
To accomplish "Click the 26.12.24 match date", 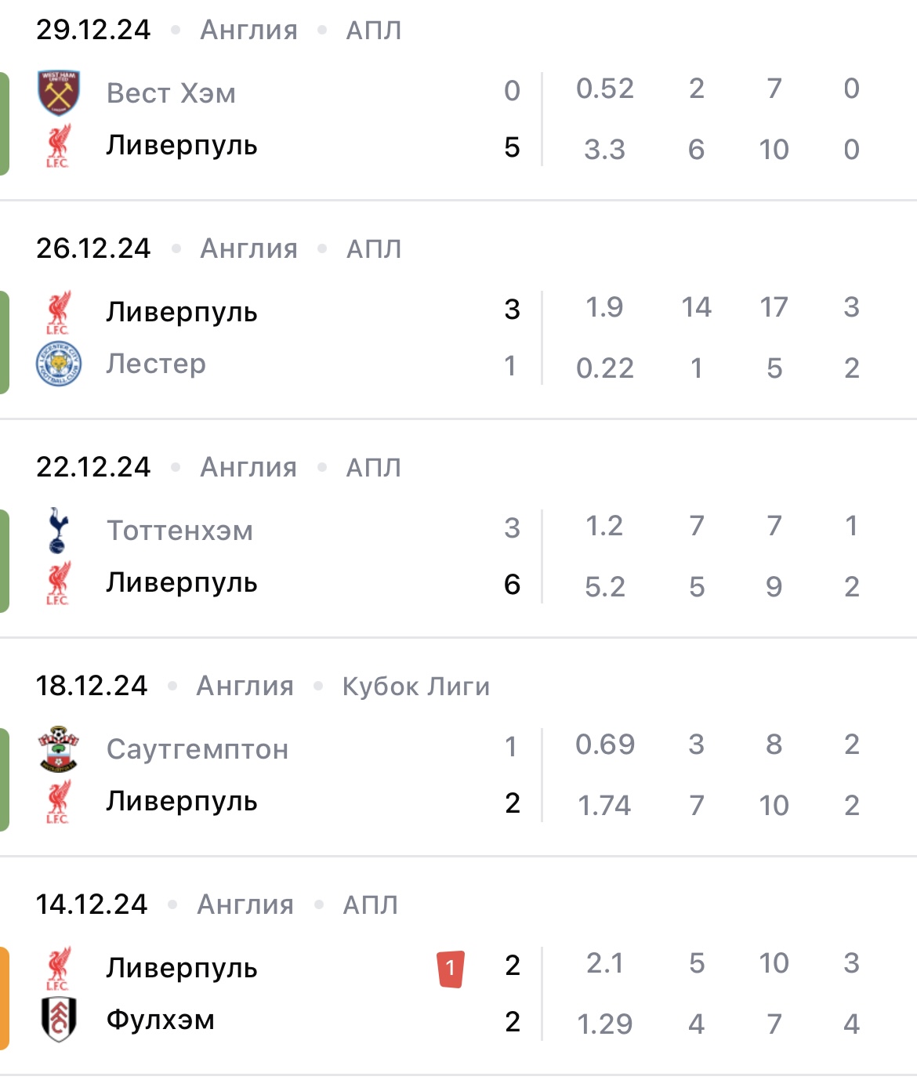I will click(93, 249).
